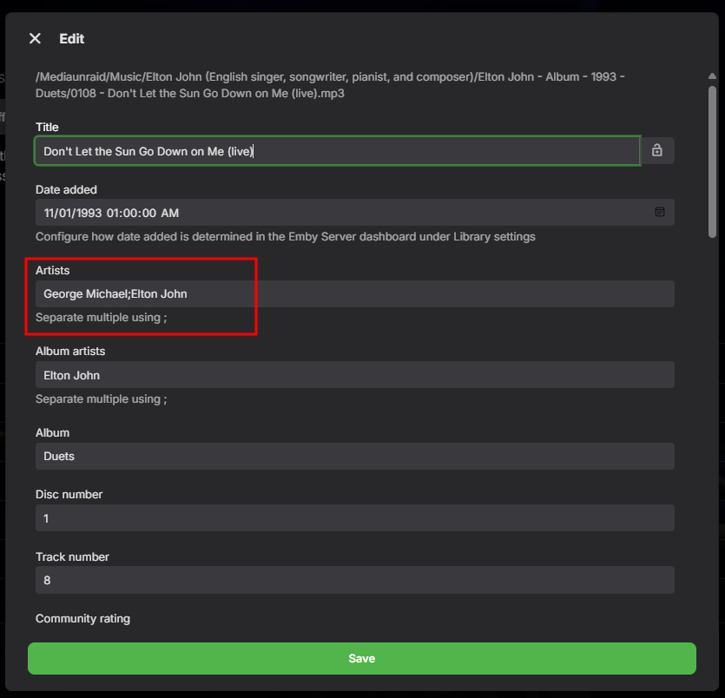Image resolution: width=725 pixels, height=698 pixels.
Task: Click the Emby Server dashboard hint text
Action: point(285,236)
